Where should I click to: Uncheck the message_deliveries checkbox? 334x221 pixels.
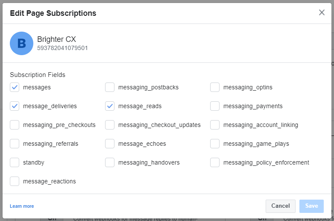15,106
